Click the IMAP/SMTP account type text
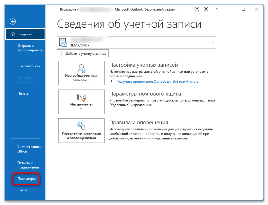Viewport: 268px width, 205px height. pos(80,45)
